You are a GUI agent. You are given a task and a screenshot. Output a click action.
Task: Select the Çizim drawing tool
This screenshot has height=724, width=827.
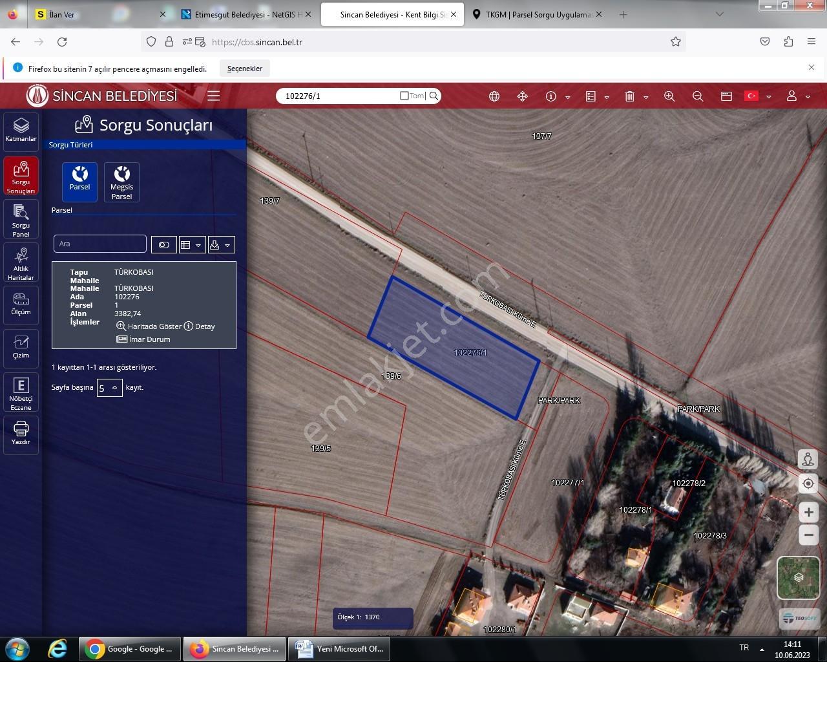point(21,348)
